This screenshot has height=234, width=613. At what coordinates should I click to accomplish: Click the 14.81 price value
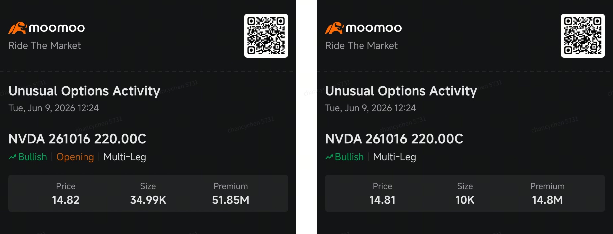pyautogui.click(x=382, y=200)
